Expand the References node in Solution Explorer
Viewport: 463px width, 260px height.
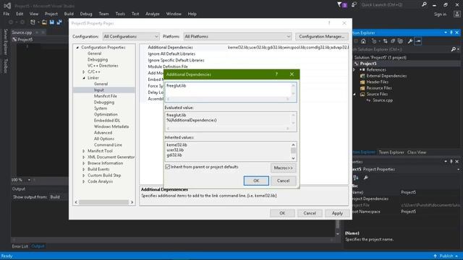(x=354, y=70)
